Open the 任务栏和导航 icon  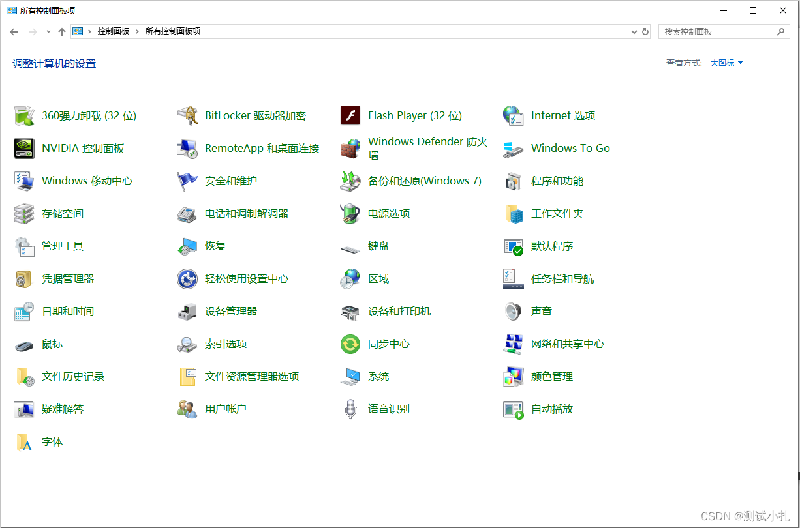pos(514,278)
